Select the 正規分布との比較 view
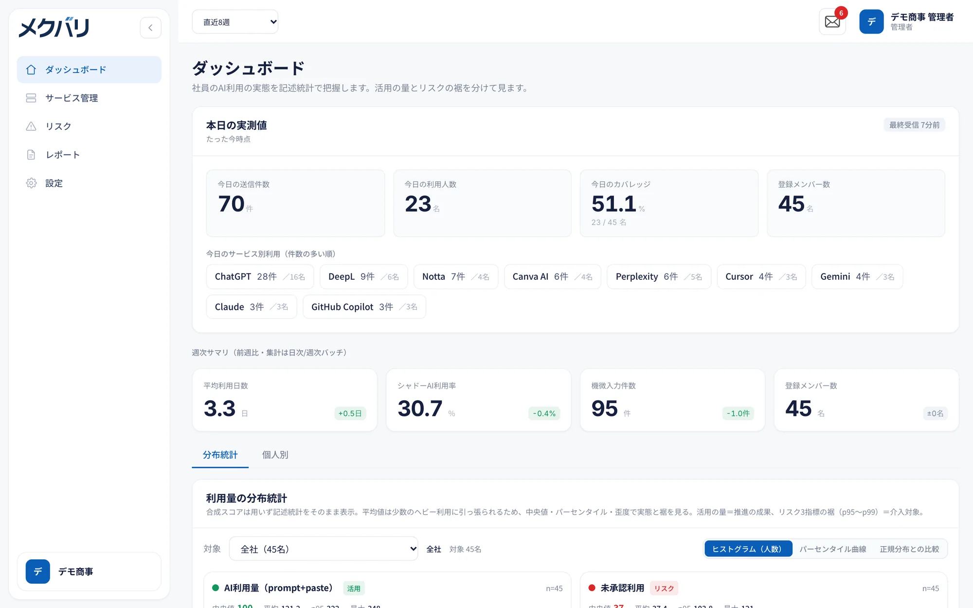 (909, 549)
